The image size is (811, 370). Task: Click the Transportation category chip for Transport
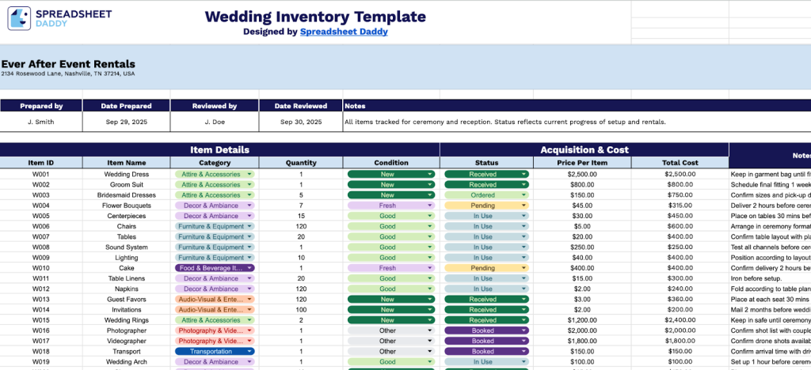215,351
